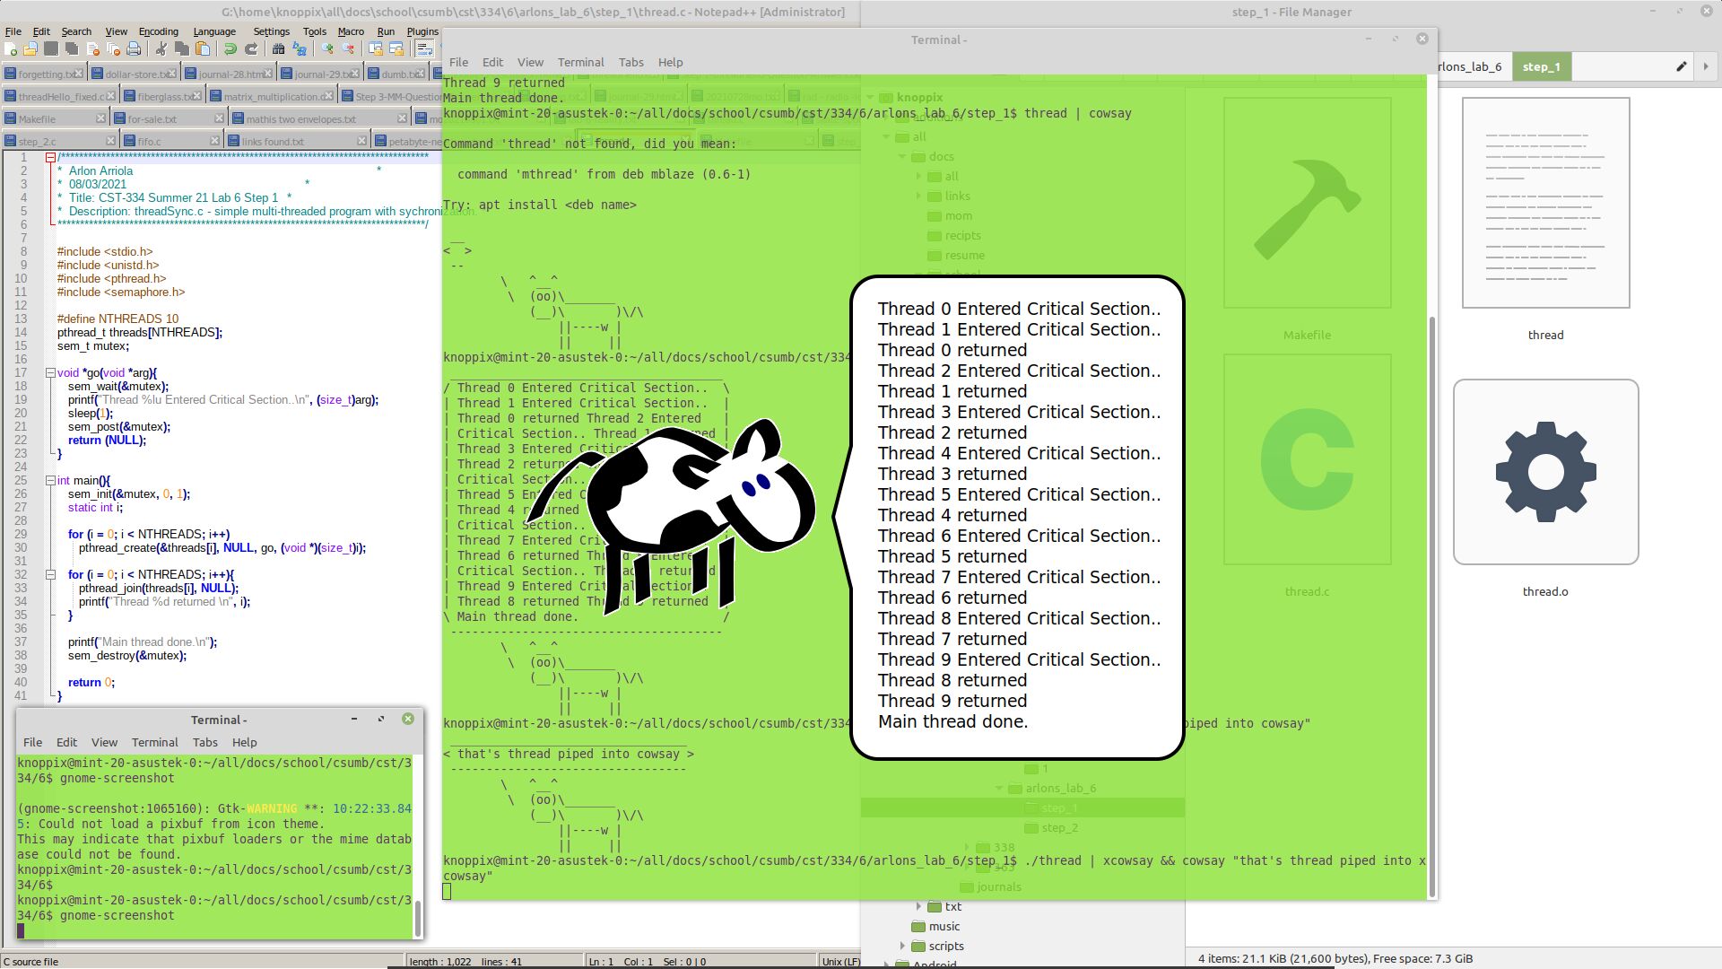Viewport: 1722px width, 969px height.
Task: Click the step_1 path button in File Manager
Action: pos(1541,66)
